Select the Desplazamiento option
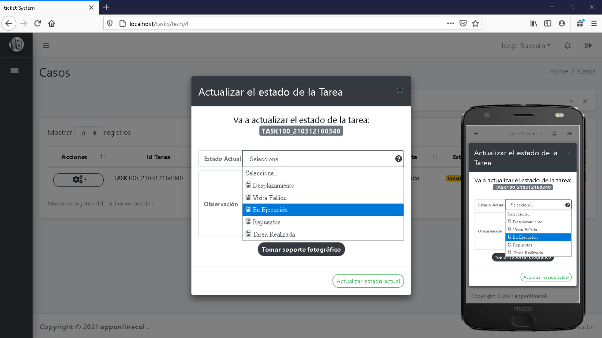The height and width of the screenshot is (338, 602). (x=323, y=185)
